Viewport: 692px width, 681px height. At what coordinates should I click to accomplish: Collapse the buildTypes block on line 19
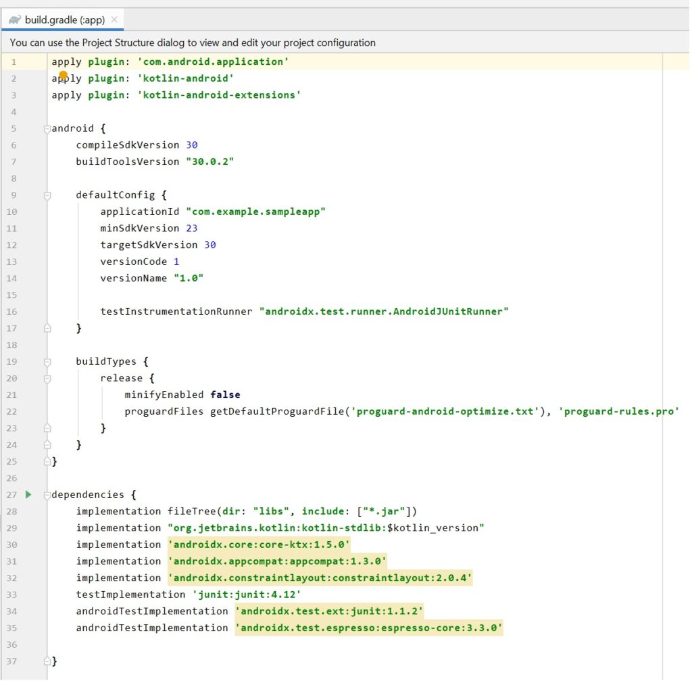point(47,362)
